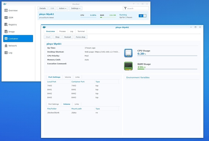Open the Action dropdown menu
The image size is (209, 141).
[x=63, y=8]
